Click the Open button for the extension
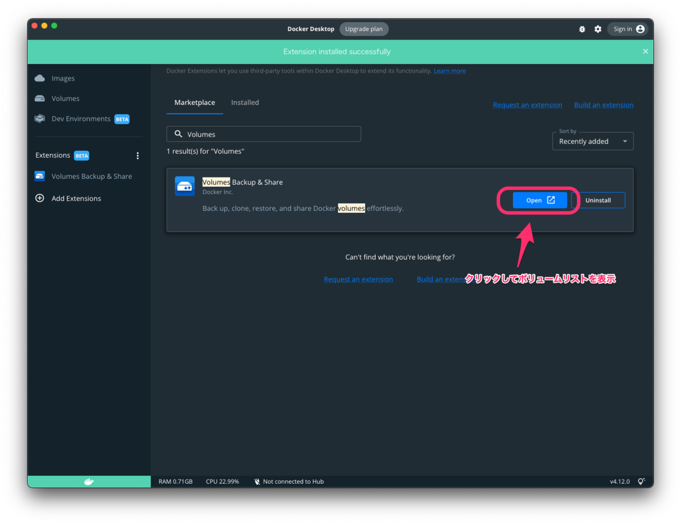This screenshot has width=681, height=524. [540, 200]
